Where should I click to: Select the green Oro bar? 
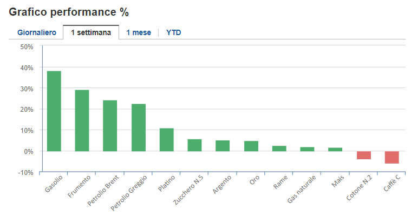(x=251, y=146)
